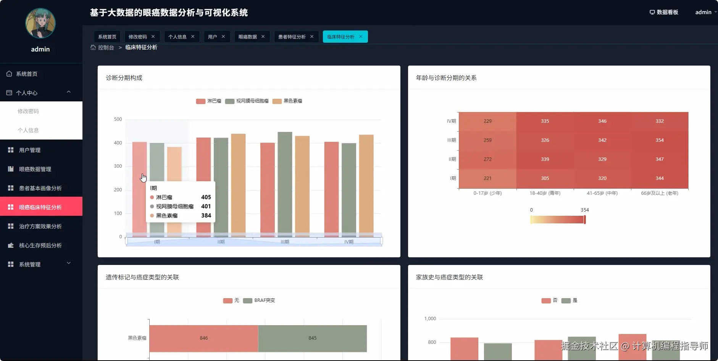Select 个人信息 in the sidebar submenu
718x361 pixels.
pyautogui.click(x=41, y=130)
